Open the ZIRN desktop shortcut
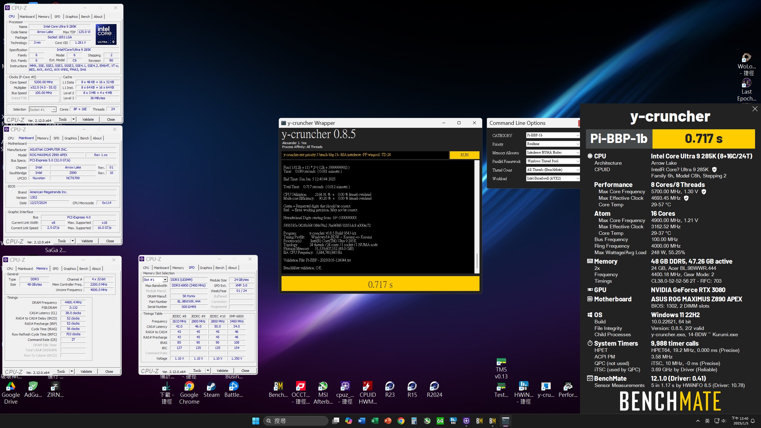The height and width of the screenshot is (428, 761). point(55,389)
